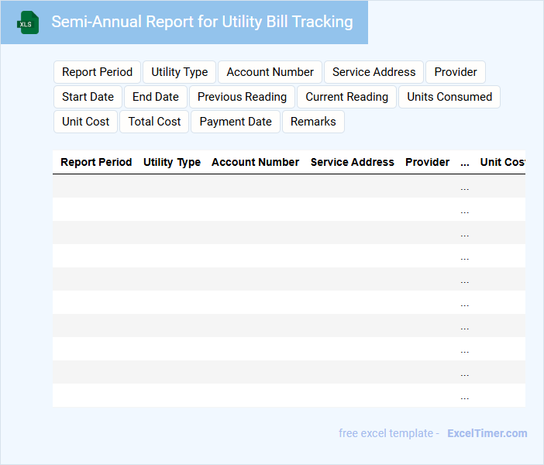The width and height of the screenshot is (544, 465).
Task: Click the Service Address column header
Action: [x=352, y=162]
